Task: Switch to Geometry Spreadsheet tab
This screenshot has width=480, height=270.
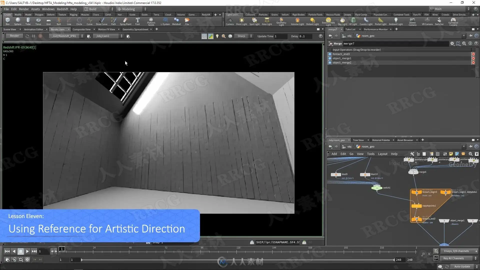Action: pos(135,29)
